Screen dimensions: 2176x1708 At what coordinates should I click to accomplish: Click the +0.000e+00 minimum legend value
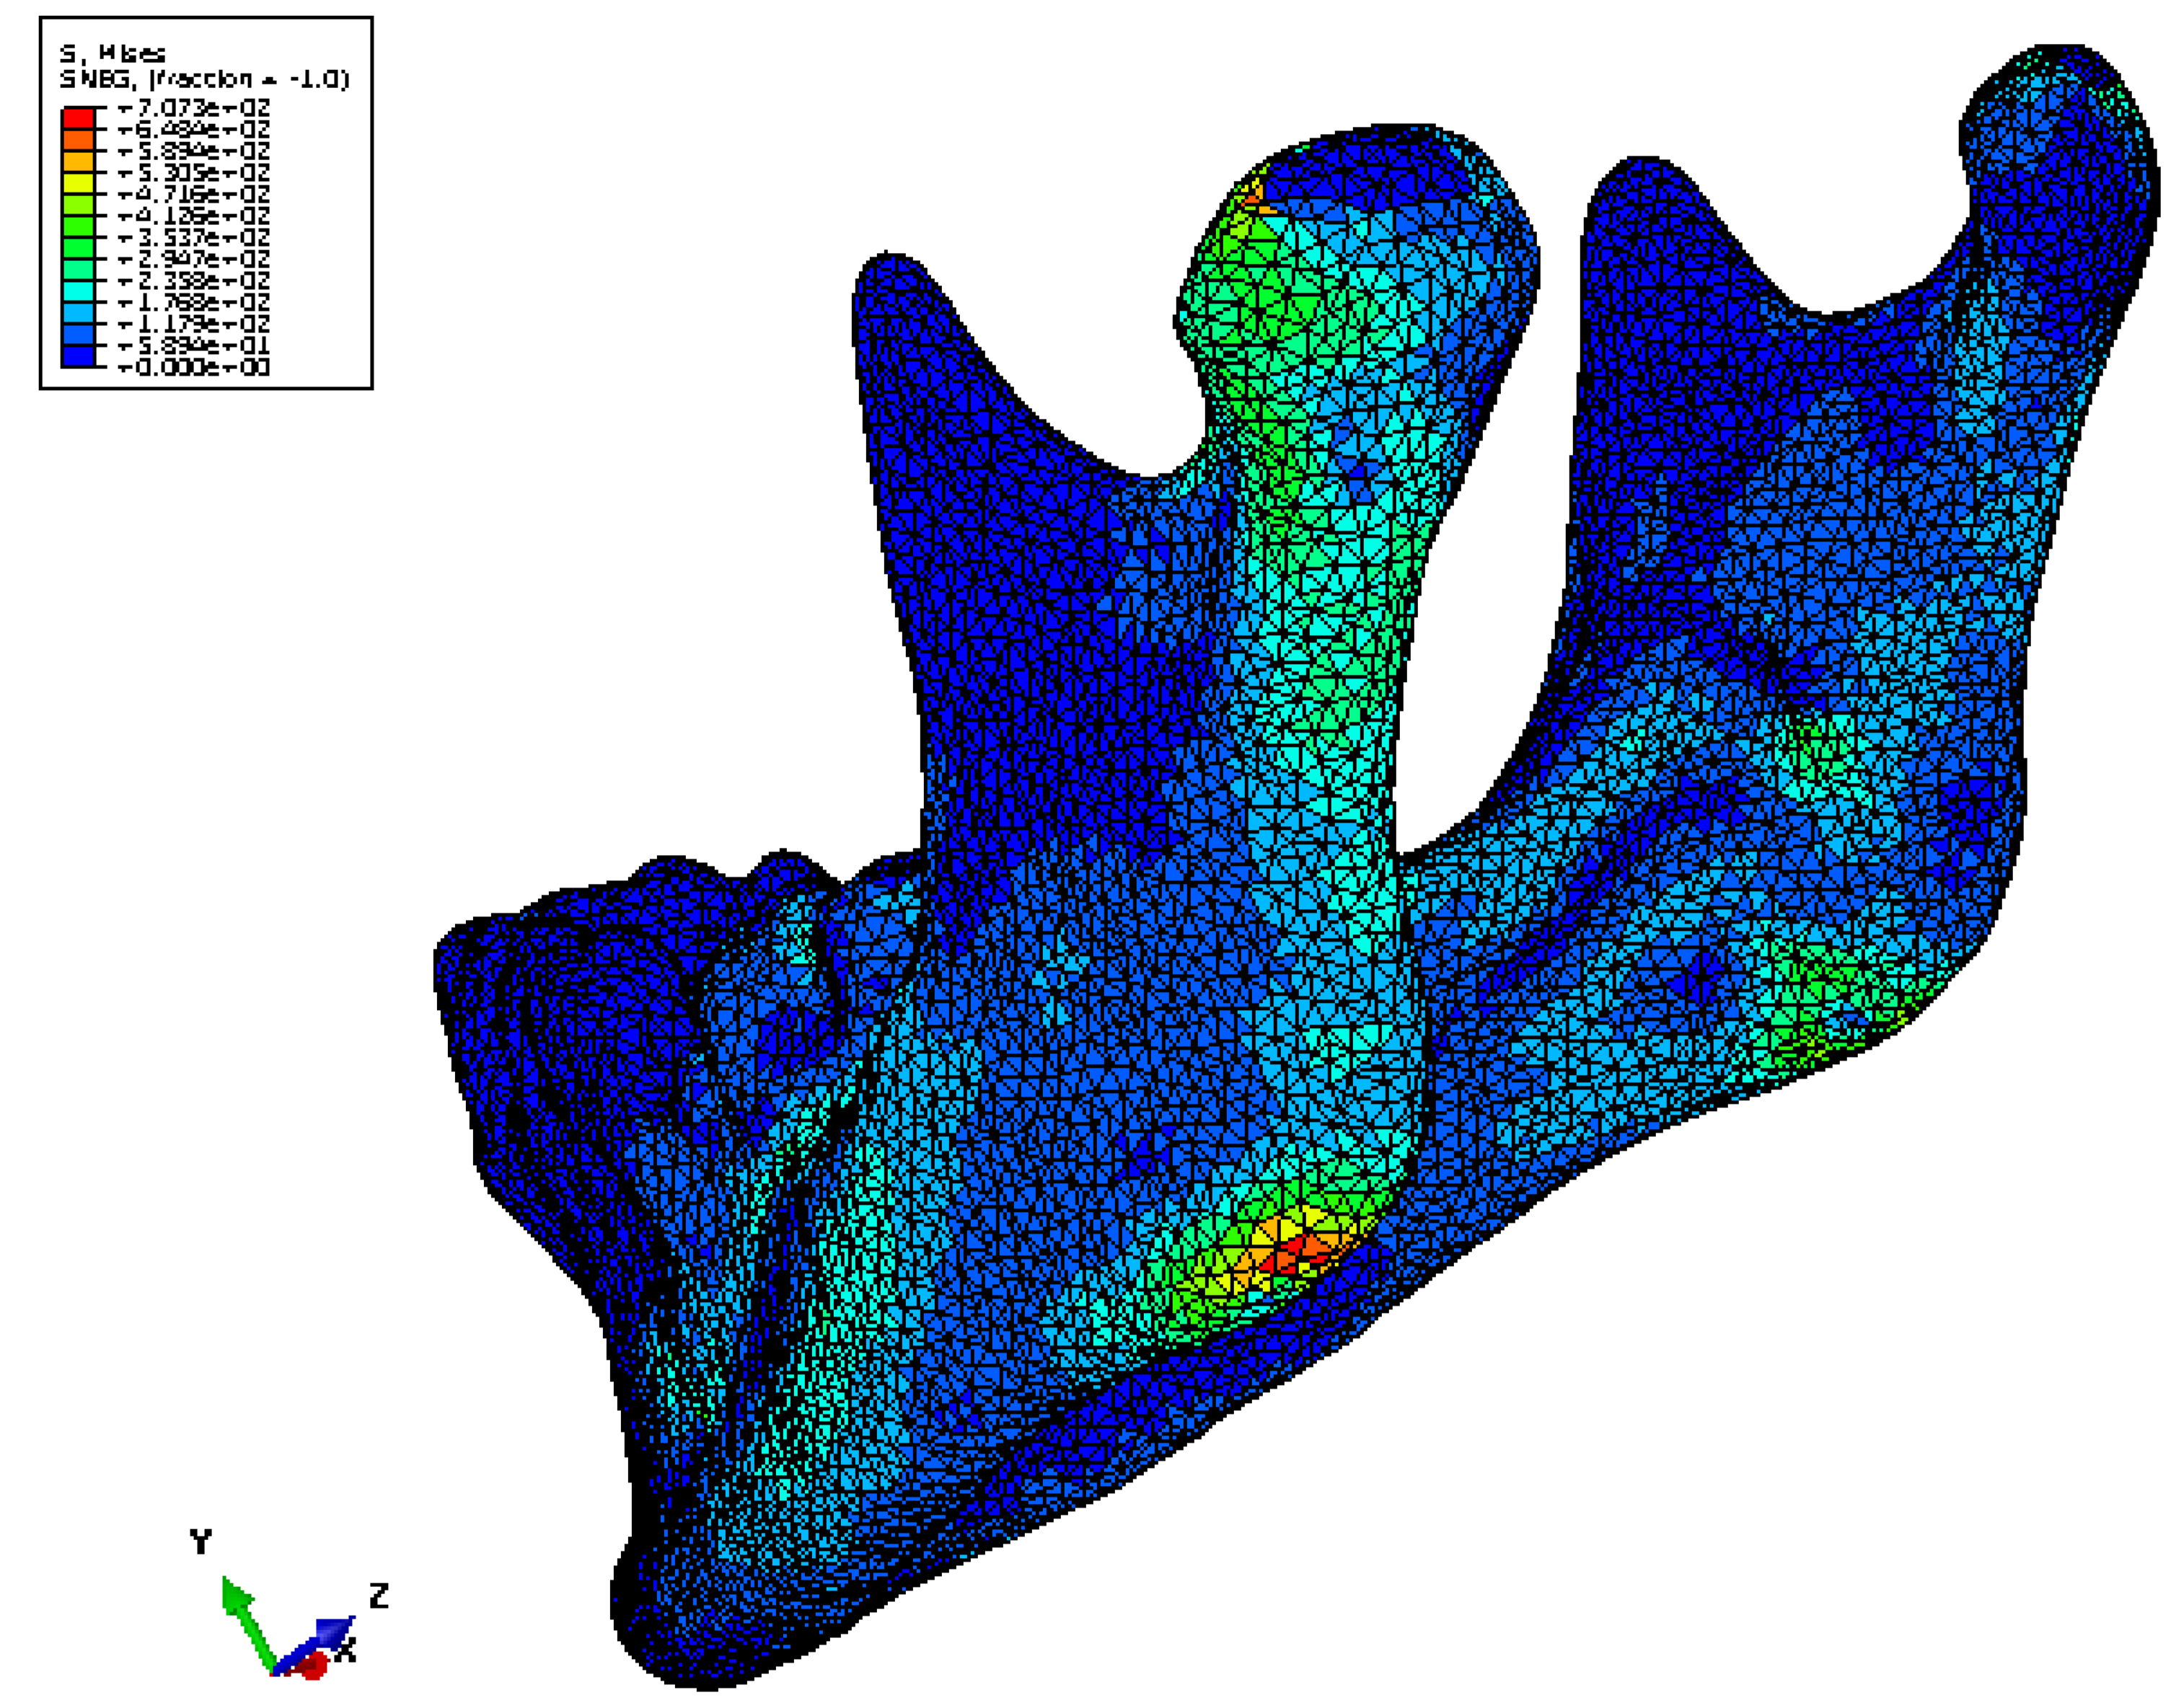(193, 367)
